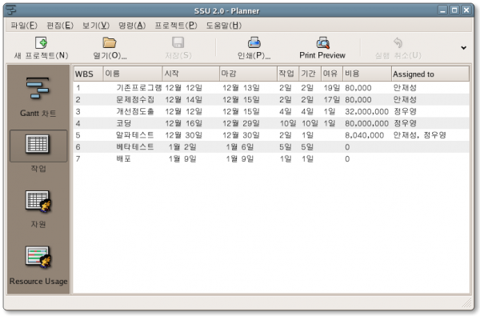Open the 명령(A) menu
This screenshot has width=480, height=316.
point(132,26)
